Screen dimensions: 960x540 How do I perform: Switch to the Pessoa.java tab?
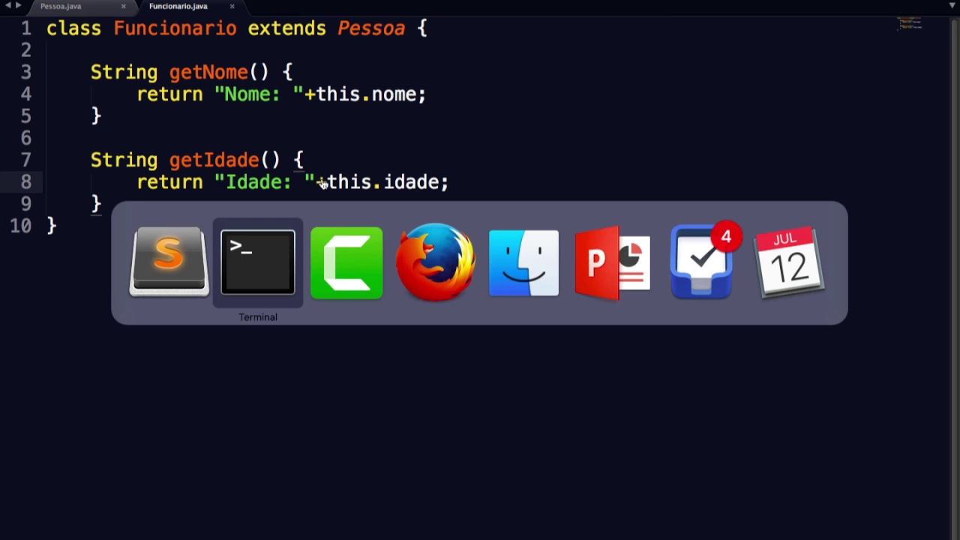point(61,6)
